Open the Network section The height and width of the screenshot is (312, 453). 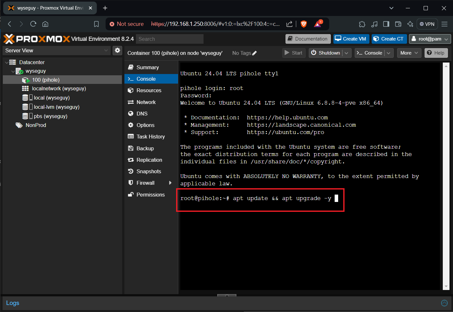coord(151,102)
